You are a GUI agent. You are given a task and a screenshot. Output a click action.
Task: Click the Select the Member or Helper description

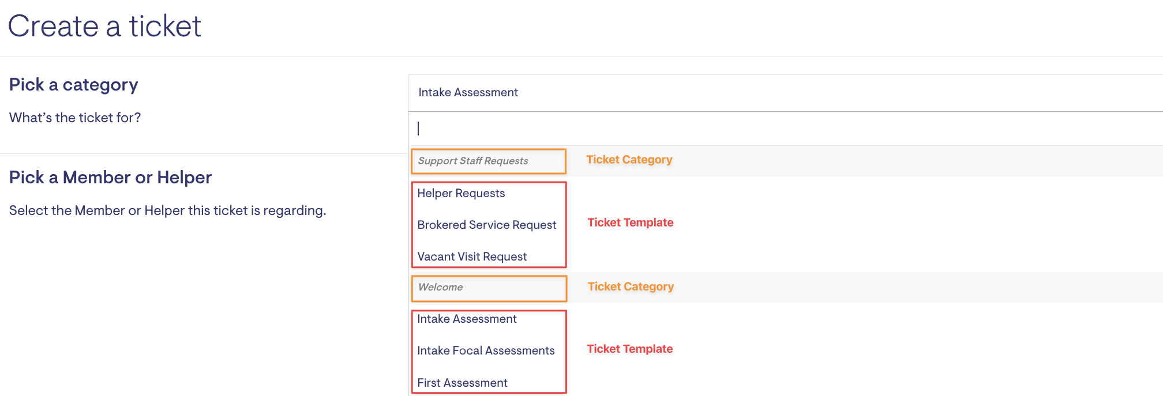(167, 211)
